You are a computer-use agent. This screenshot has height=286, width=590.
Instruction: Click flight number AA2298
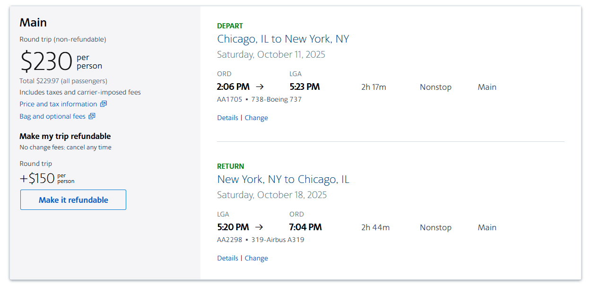point(229,240)
